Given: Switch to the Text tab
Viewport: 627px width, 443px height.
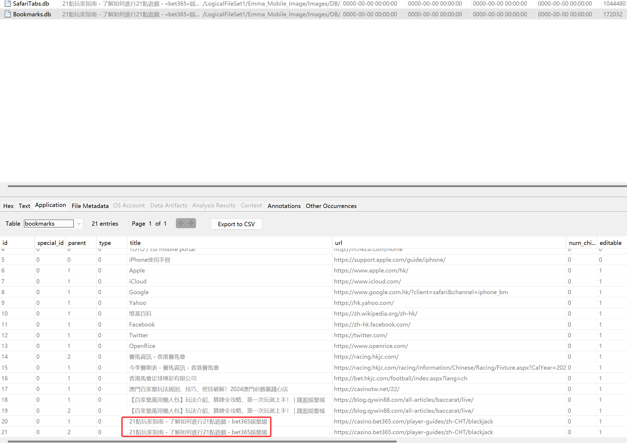Looking at the screenshot, I should pos(24,206).
